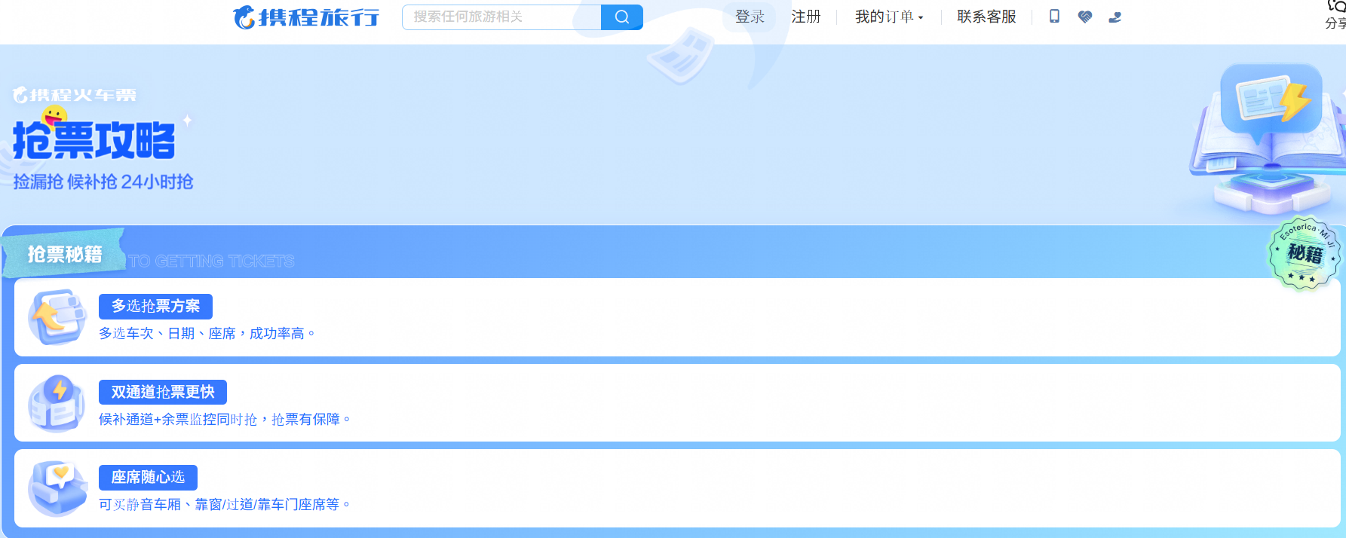
Task: Click the hand-holding-heart icon in header
Action: [1115, 17]
